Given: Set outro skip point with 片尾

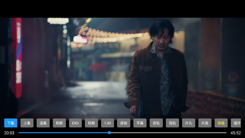Looking at the screenshot, I should point(205,123).
